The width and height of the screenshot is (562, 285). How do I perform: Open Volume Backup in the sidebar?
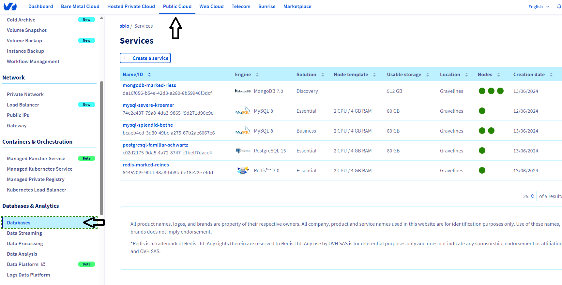(24, 41)
